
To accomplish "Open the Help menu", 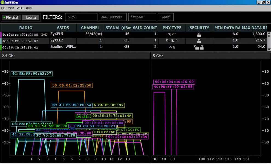I will (x=29, y=8).
